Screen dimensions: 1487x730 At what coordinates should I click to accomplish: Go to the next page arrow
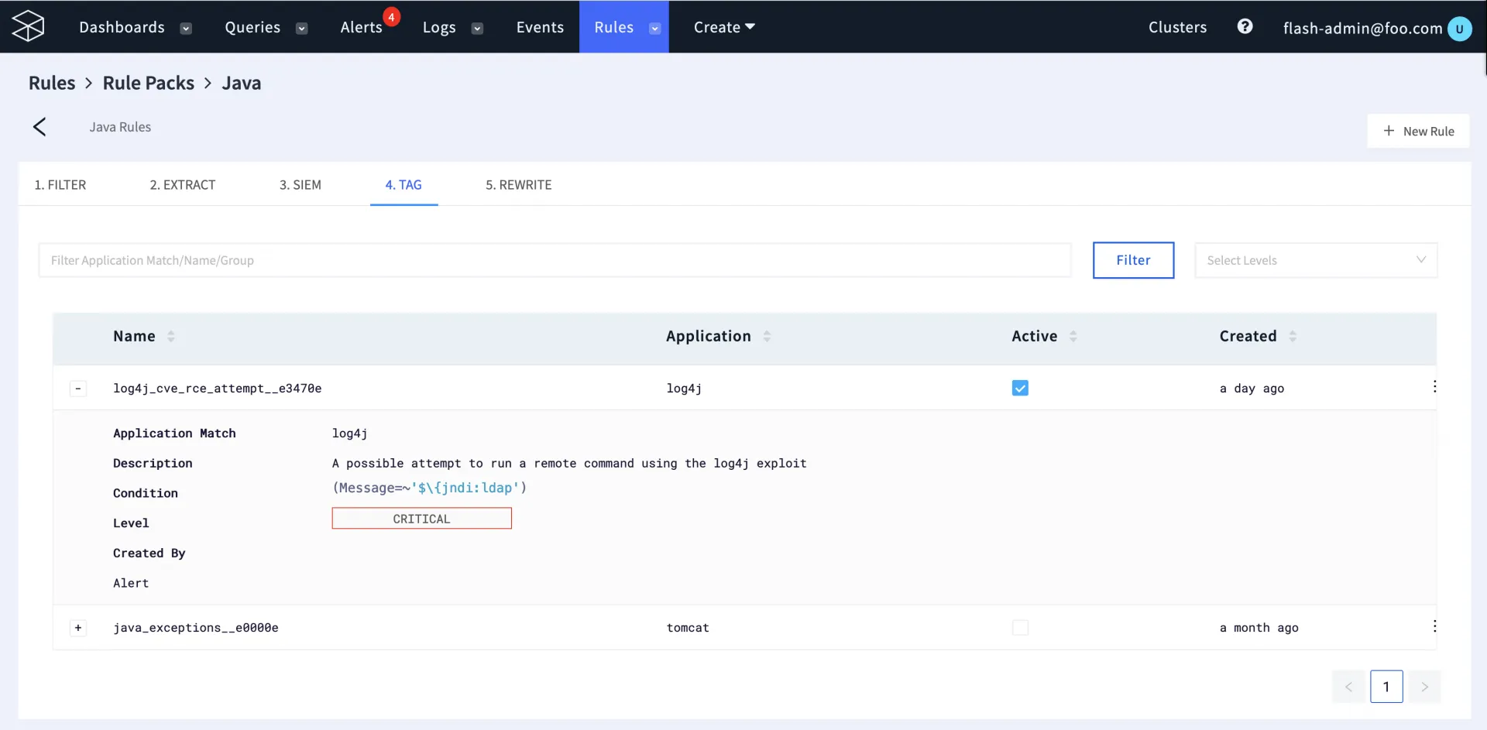[x=1424, y=687]
